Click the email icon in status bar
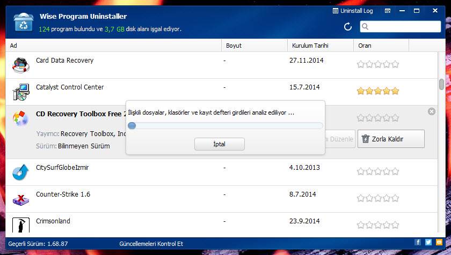This screenshot has height=255, width=451. click(x=438, y=243)
